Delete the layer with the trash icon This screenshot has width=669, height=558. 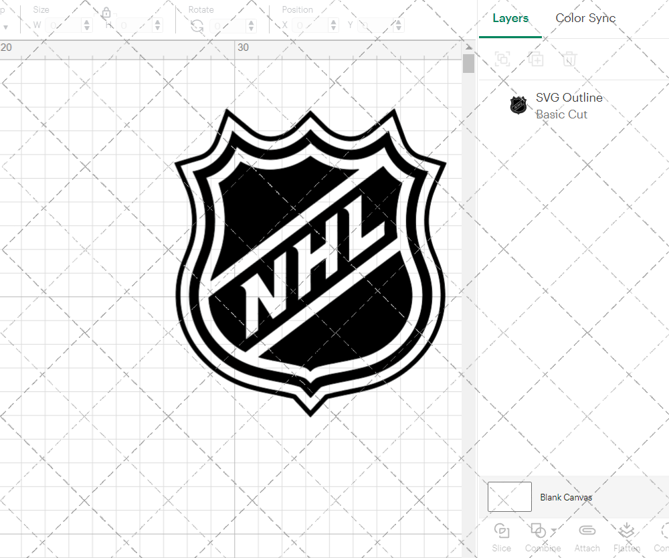569,59
